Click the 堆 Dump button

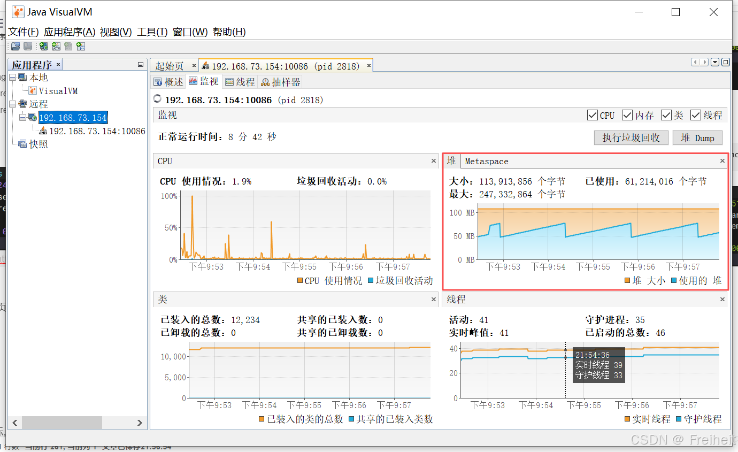[697, 137]
